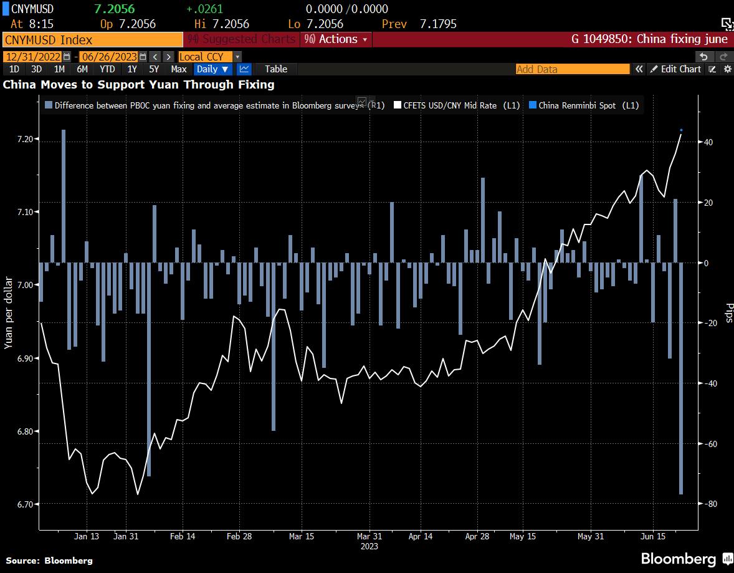
Task: Click the Add Data input field
Action: click(572, 69)
